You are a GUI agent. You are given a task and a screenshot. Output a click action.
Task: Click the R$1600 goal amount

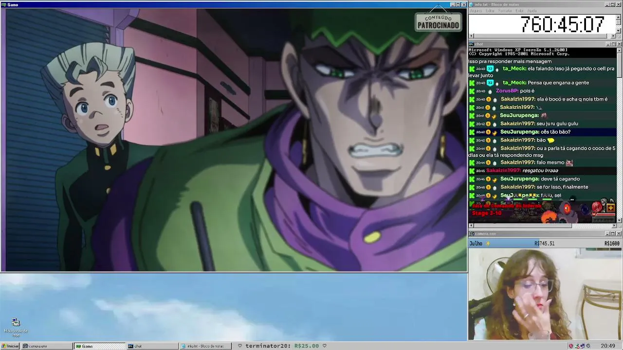(x=612, y=244)
